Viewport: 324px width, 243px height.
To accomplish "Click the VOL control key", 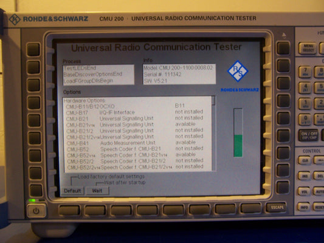I will tap(304, 191).
